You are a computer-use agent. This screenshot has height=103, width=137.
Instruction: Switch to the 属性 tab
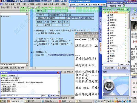pyautogui.click(x=21, y=67)
